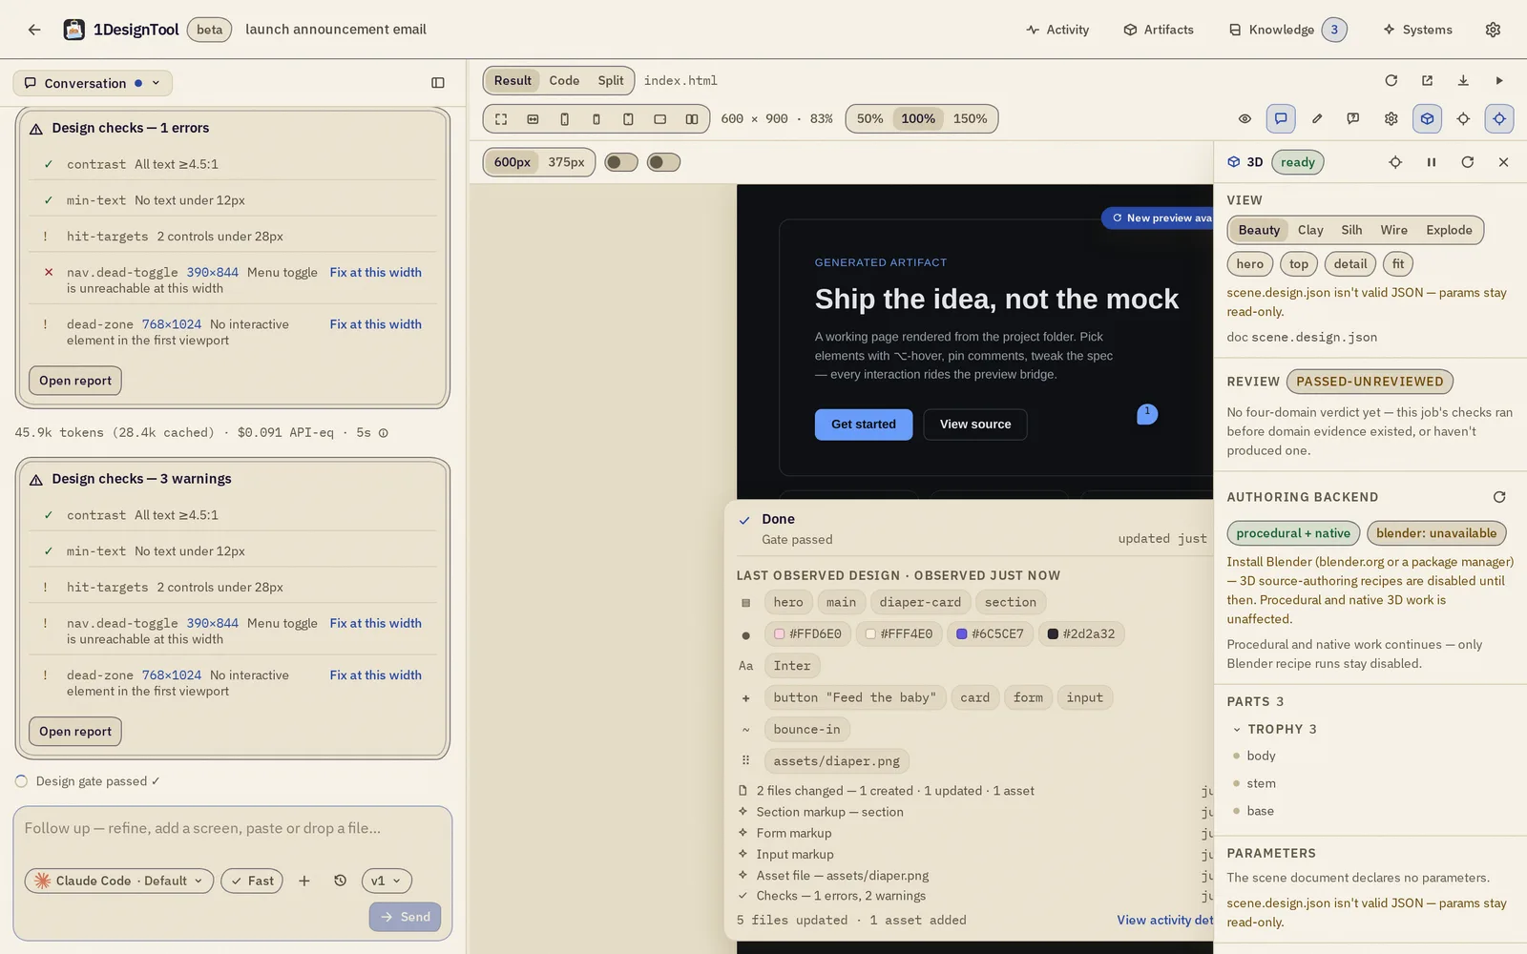
Task: Open the question comment icon
Action: (x=1353, y=118)
